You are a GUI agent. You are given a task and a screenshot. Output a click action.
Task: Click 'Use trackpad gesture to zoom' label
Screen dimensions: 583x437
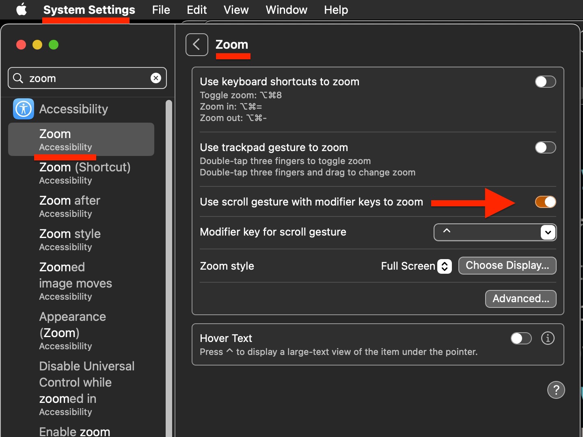(x=274, y=147)
